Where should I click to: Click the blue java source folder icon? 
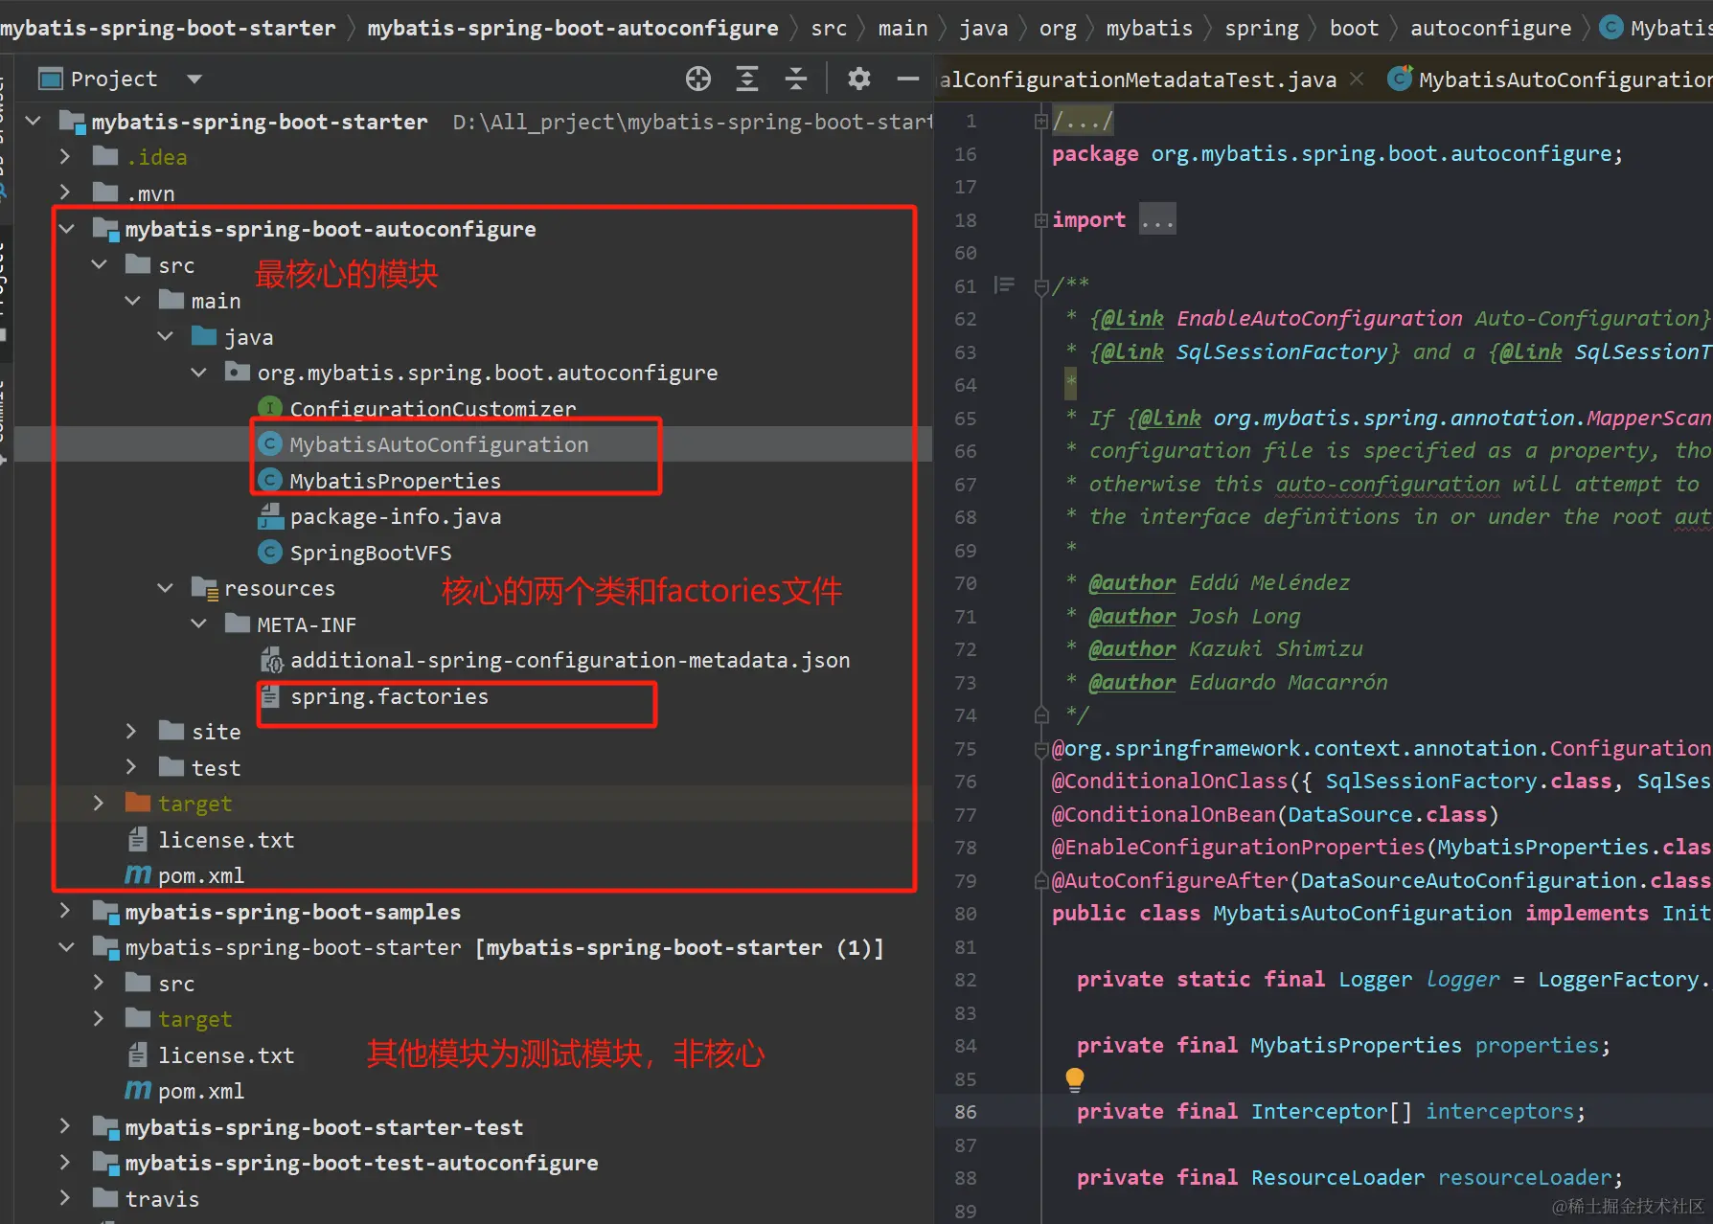coord(204,336)
